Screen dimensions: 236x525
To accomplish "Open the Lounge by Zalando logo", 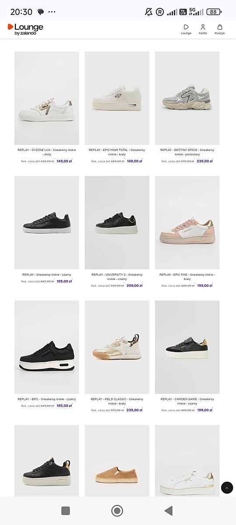I will pyautogui.click(x=25, y=29).
